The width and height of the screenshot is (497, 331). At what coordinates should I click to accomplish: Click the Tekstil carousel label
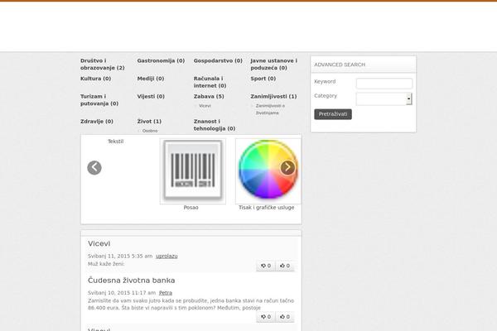(116, 142)
